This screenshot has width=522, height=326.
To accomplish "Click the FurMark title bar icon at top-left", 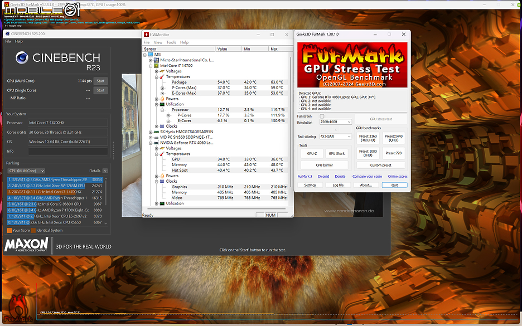I will click(x=7, y=4).
